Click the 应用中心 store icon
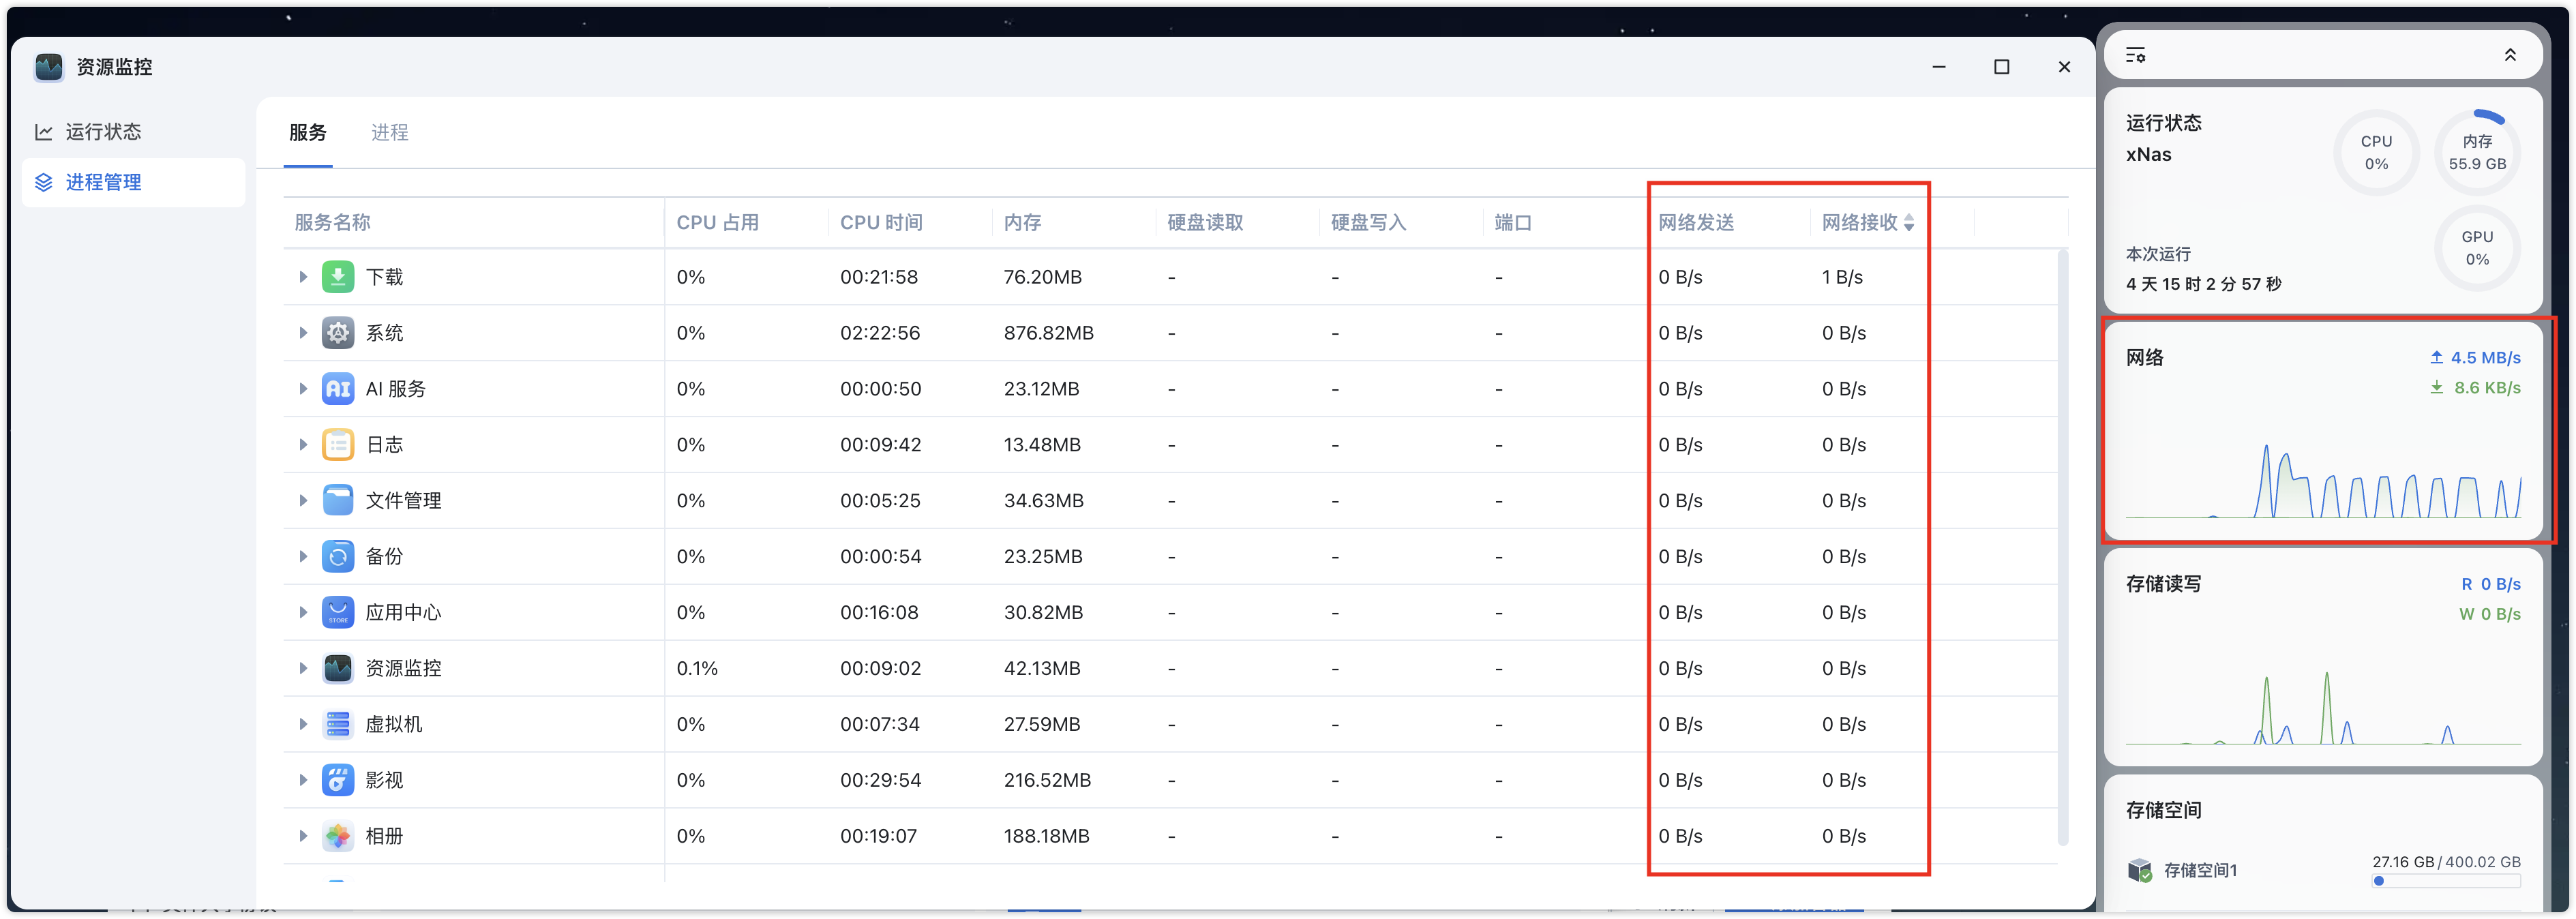 [338, 612]
